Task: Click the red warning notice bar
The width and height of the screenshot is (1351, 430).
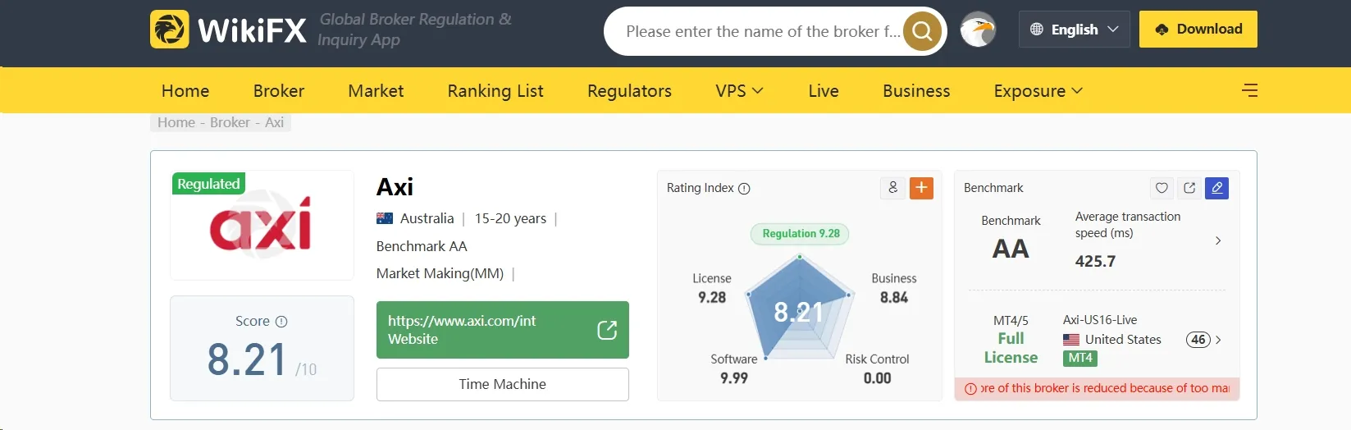Action: coord(1097,388)
